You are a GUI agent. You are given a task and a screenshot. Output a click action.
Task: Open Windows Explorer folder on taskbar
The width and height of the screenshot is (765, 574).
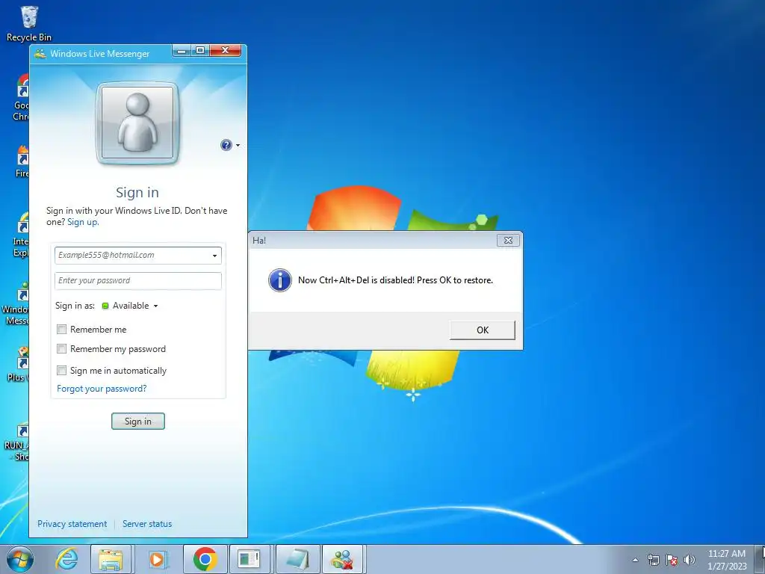click(x=111, y=559)
